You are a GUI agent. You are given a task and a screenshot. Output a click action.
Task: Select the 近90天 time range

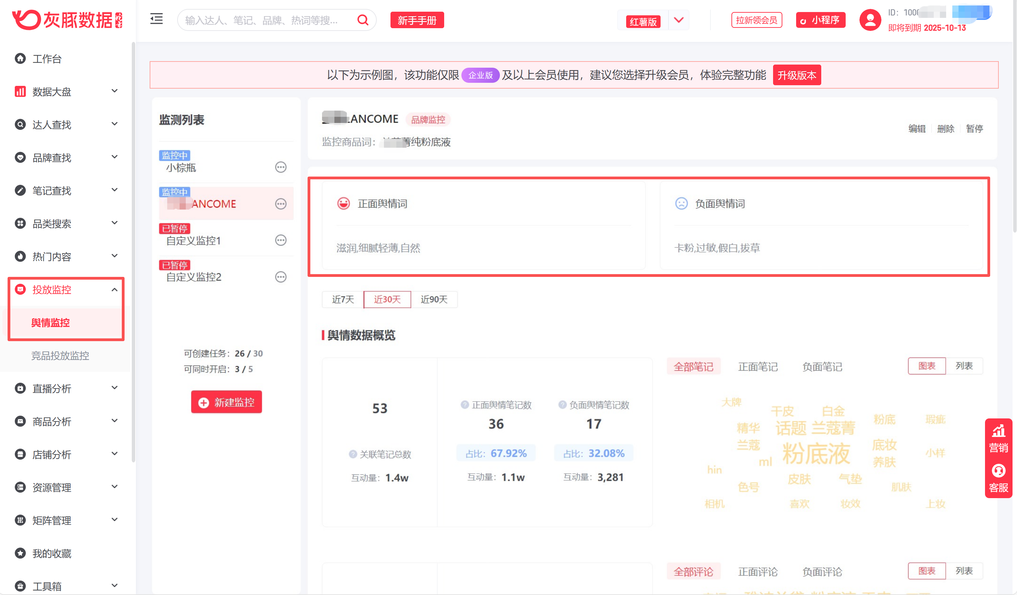[434, 299]
